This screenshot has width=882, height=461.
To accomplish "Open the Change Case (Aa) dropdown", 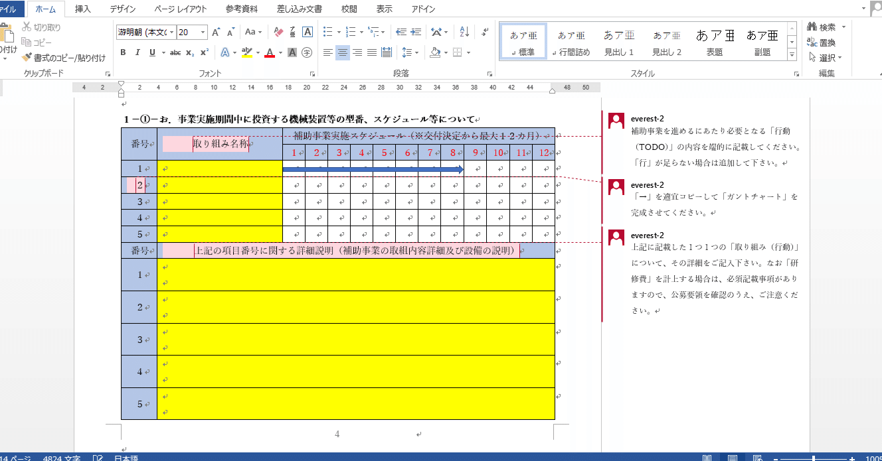I will click(x=253, y=32).
